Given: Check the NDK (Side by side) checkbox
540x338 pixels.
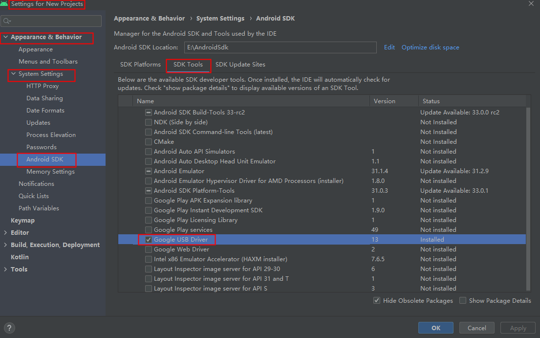Looking at the screenshot, I should coord(149,122).
